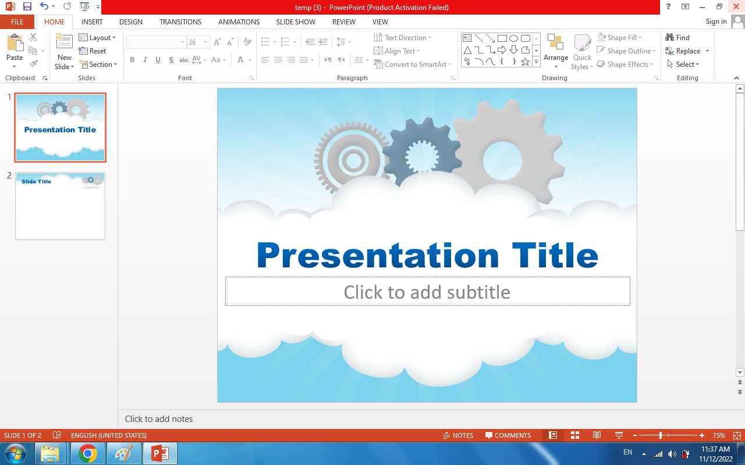Image resolution: width=745 pixels, height=465 pixels.
Task: Click the zoom slider handle
Action: (x=661, y=435)
